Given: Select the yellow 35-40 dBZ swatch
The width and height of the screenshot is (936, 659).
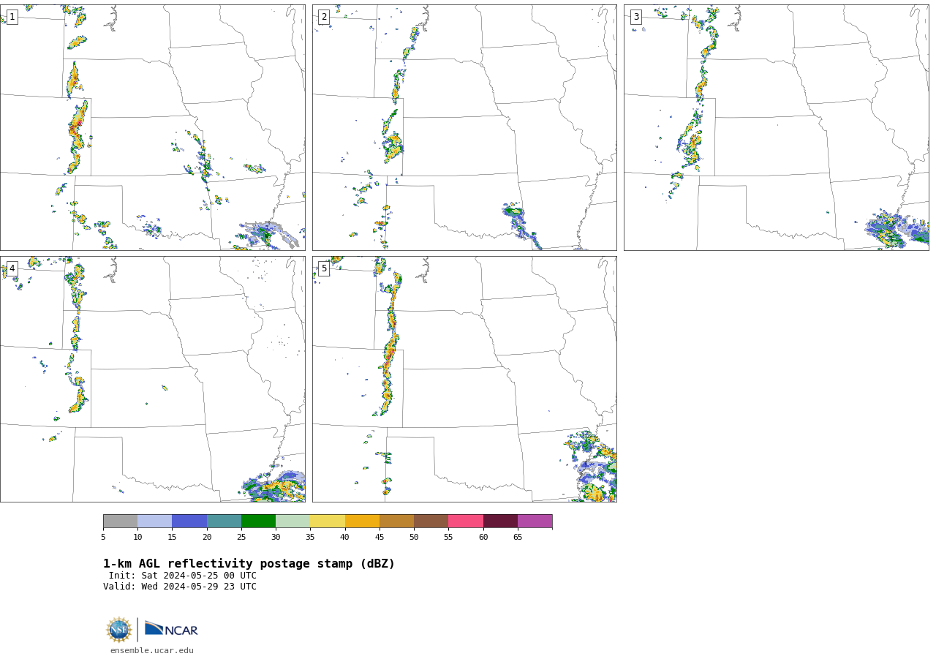Looking at the screenshot, I should point(328,521).
